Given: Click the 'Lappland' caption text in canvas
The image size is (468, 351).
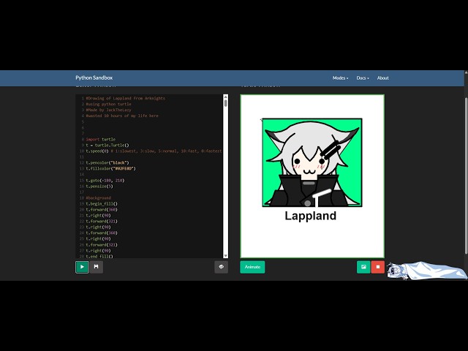Looking at the screenshot, I should tap(310, 216).
